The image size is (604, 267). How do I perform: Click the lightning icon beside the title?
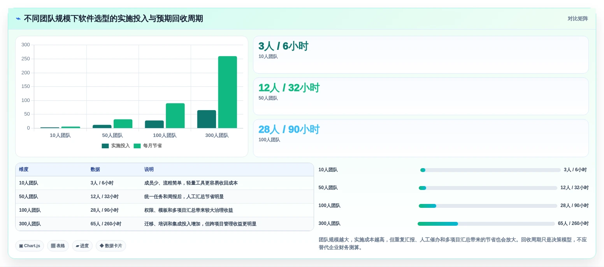18,19
